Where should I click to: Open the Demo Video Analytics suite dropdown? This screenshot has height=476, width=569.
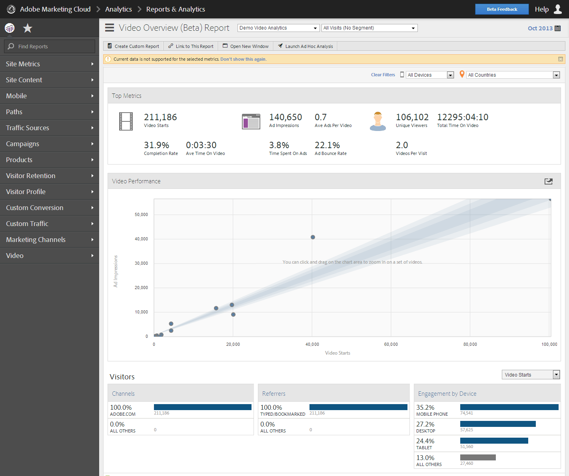[315, 28]
